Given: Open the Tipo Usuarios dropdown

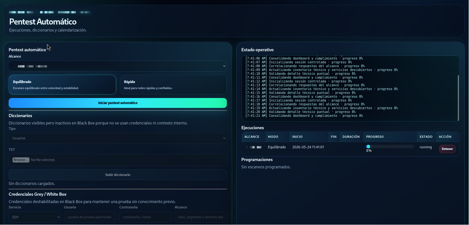Looking at the screenshot, I should 118,138.
